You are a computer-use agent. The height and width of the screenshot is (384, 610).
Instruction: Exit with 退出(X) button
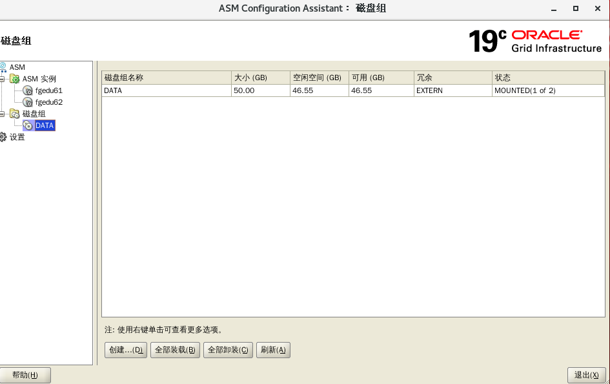(586, 375)
